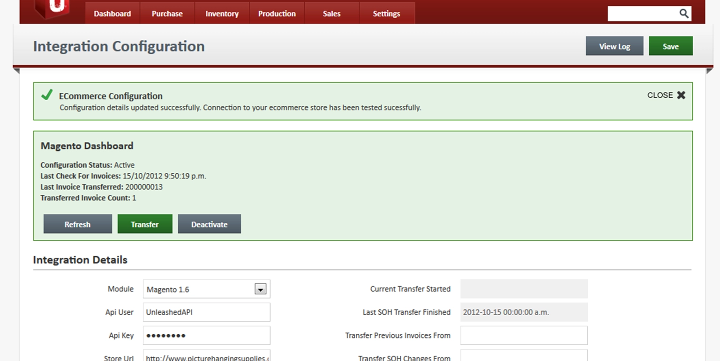Expand the Module dropdown arrow

coord(261,289)
